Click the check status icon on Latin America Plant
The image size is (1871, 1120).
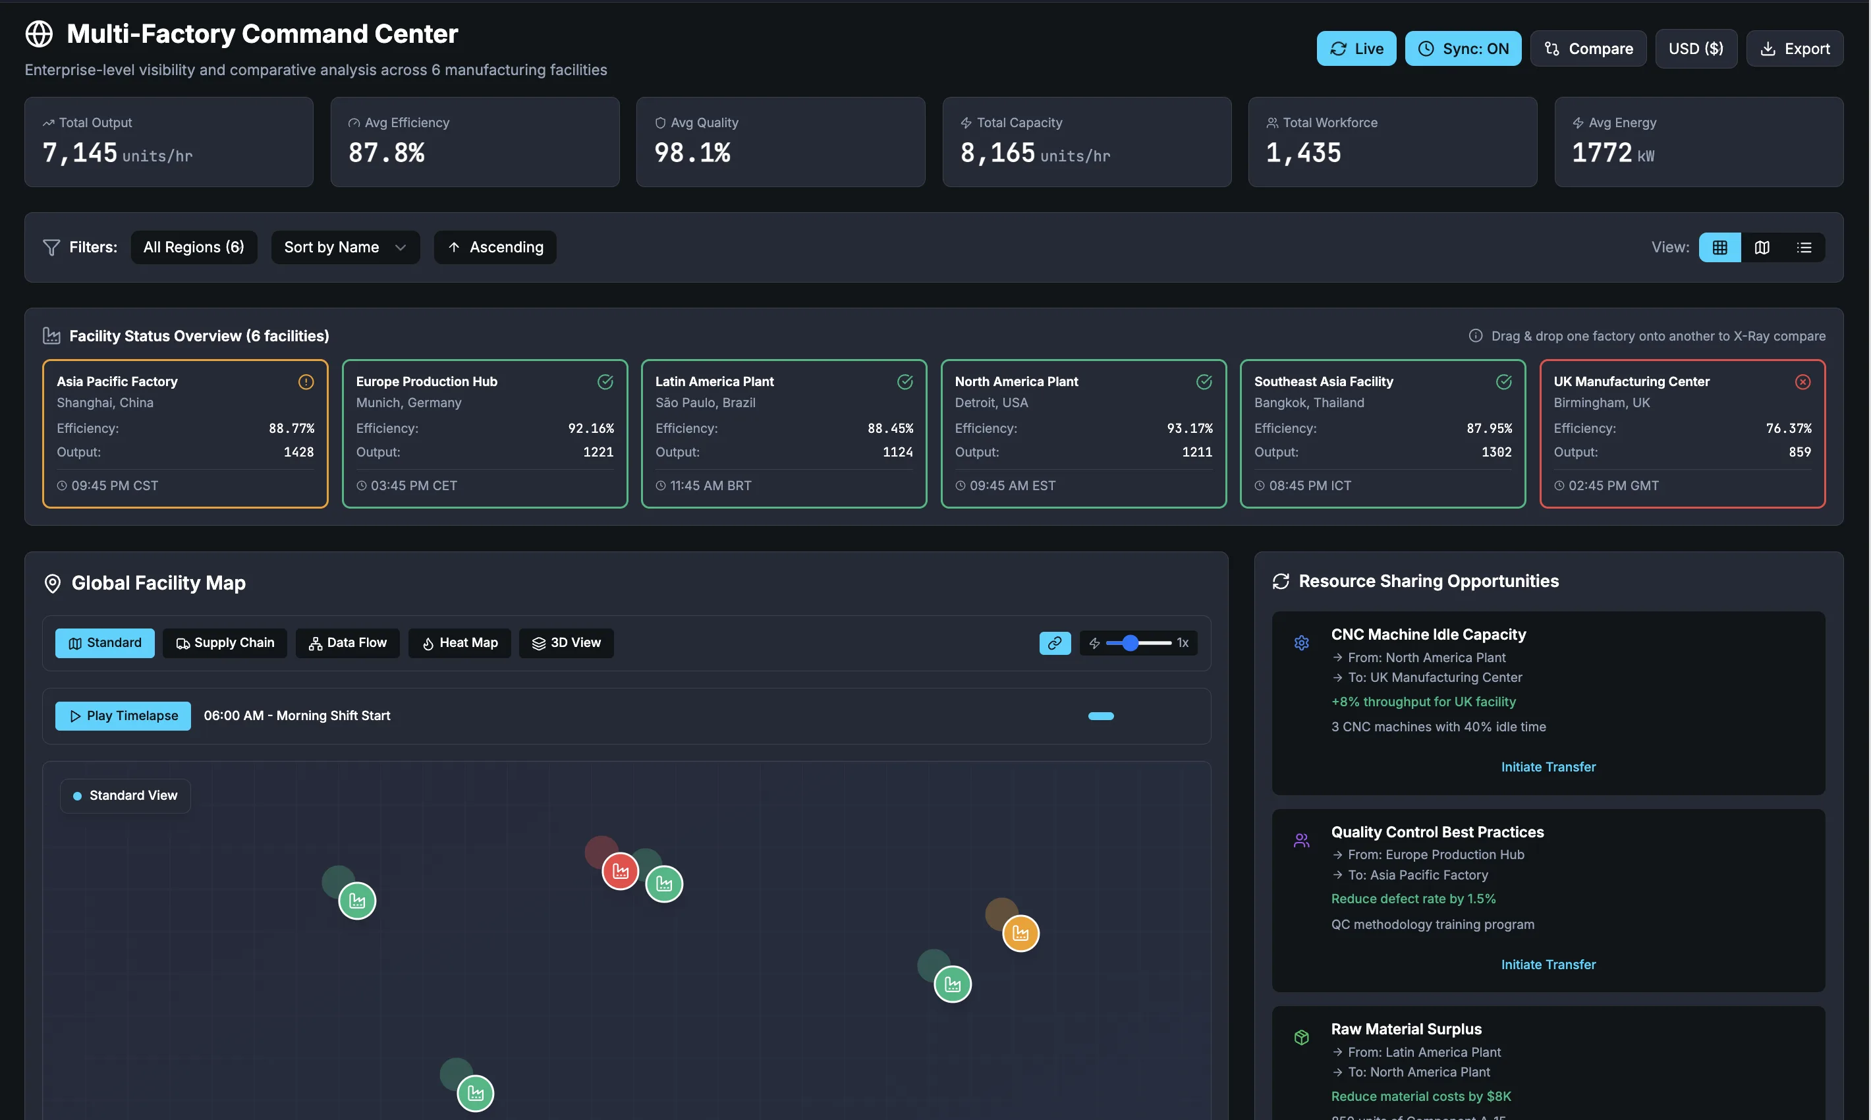coord(905,382)
